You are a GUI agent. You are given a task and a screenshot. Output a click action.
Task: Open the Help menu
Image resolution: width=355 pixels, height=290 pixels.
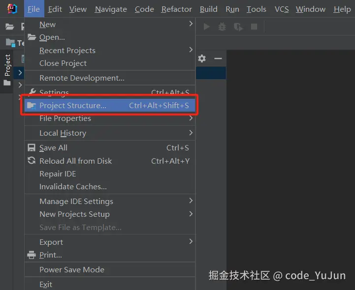click(x=342, y=9)
